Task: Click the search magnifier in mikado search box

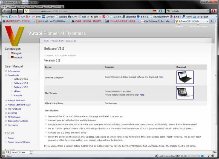Action: pos(208,11)
